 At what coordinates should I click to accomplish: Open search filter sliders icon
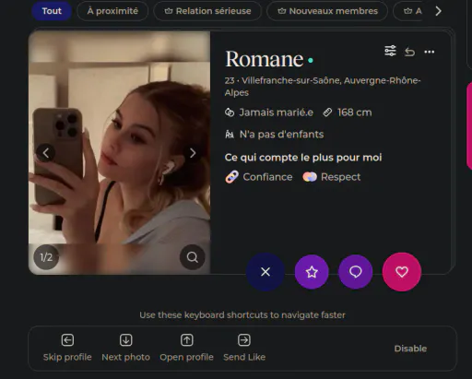(x=390, y=51)
